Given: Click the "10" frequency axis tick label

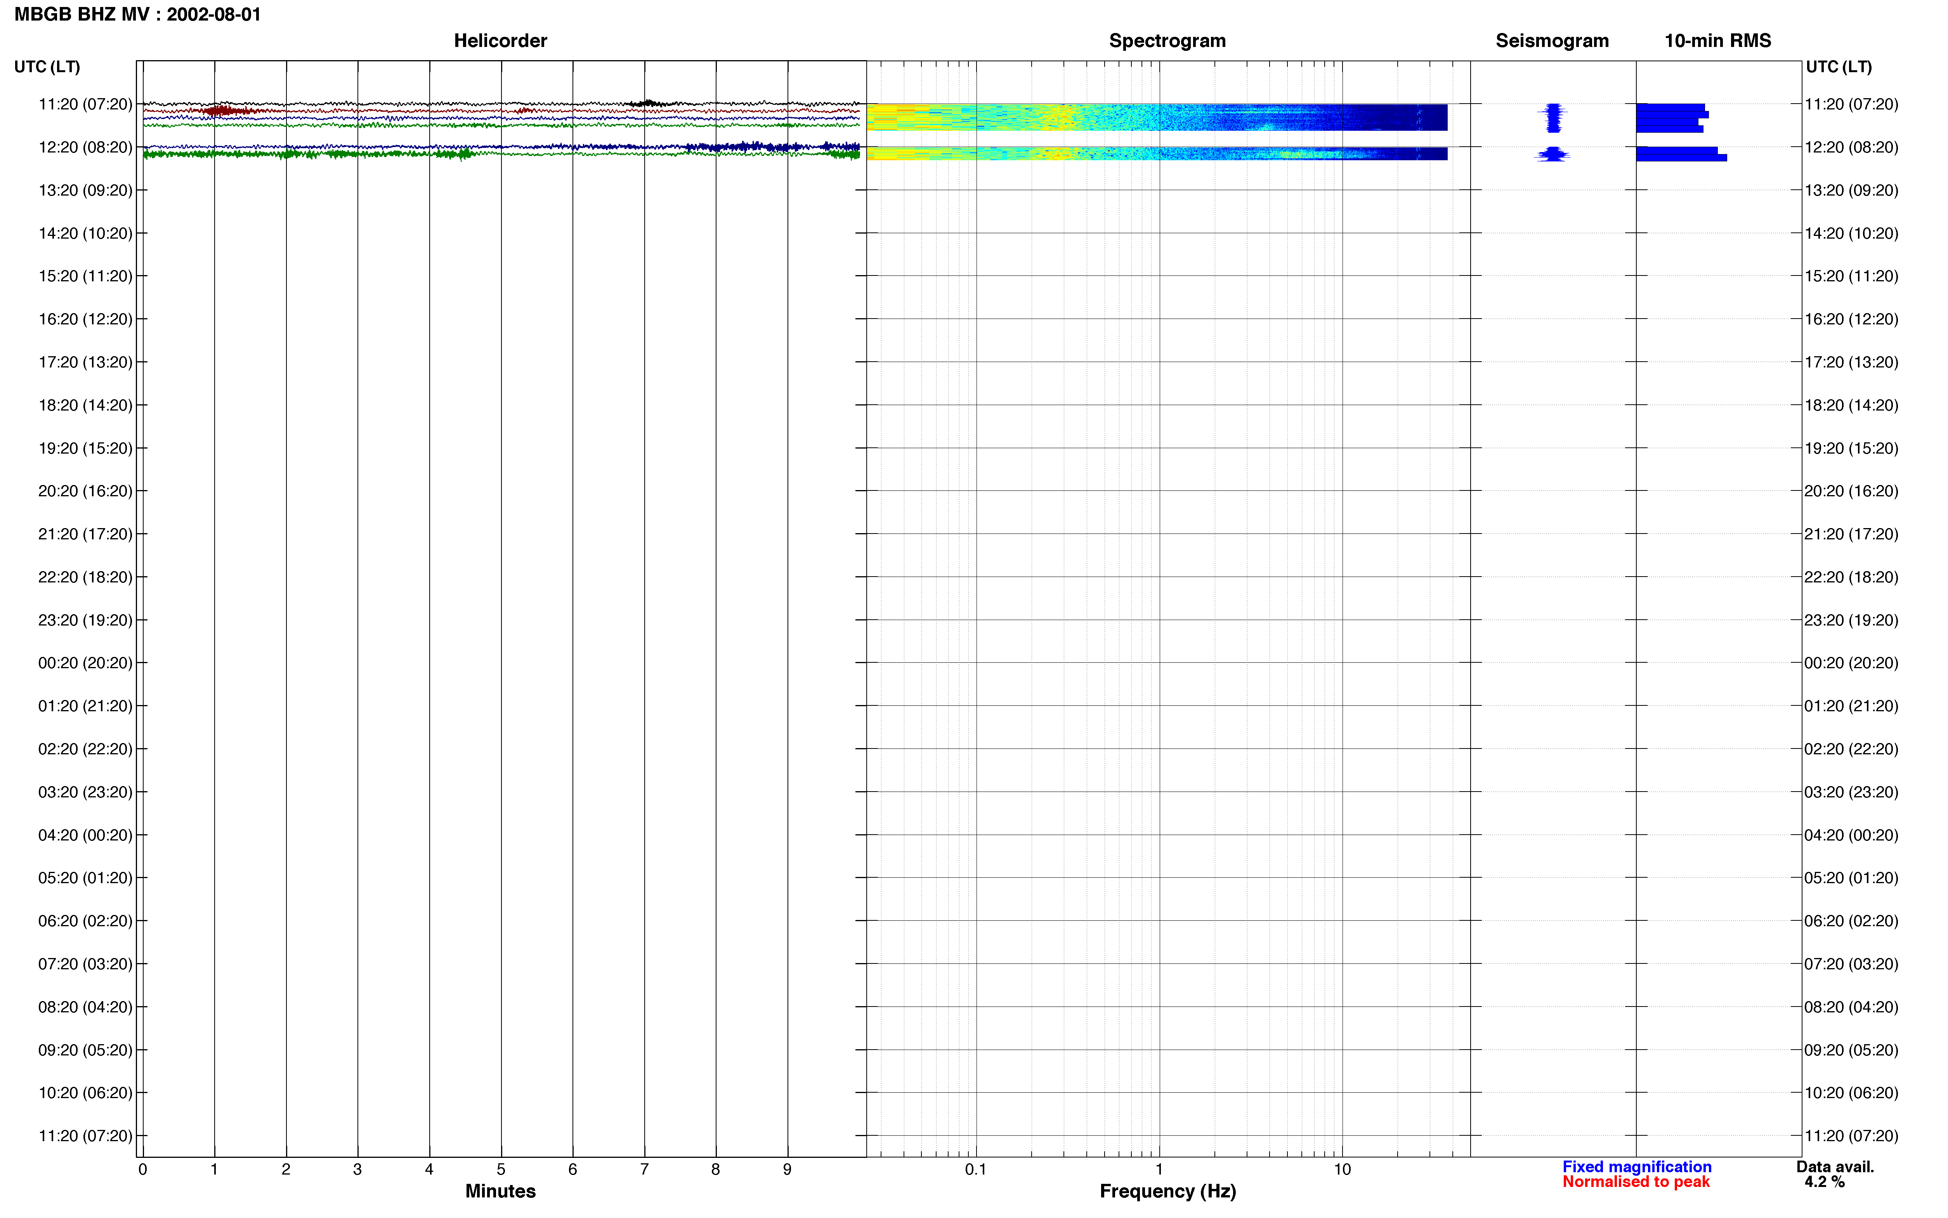Looking at the screenshot, I should [1342, 1169].
